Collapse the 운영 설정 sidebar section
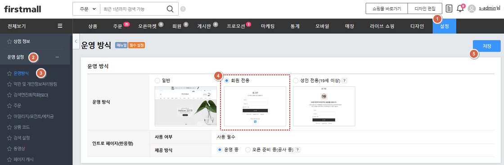Viewport: 504px width, 165px height. click(x=57, y=57)
